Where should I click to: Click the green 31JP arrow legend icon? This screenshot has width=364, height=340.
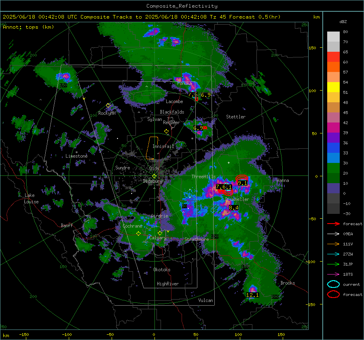333,264
